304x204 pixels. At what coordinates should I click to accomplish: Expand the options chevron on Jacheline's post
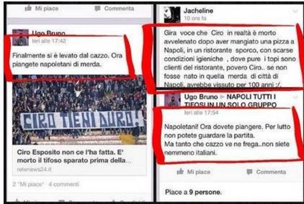click(295, 12)
